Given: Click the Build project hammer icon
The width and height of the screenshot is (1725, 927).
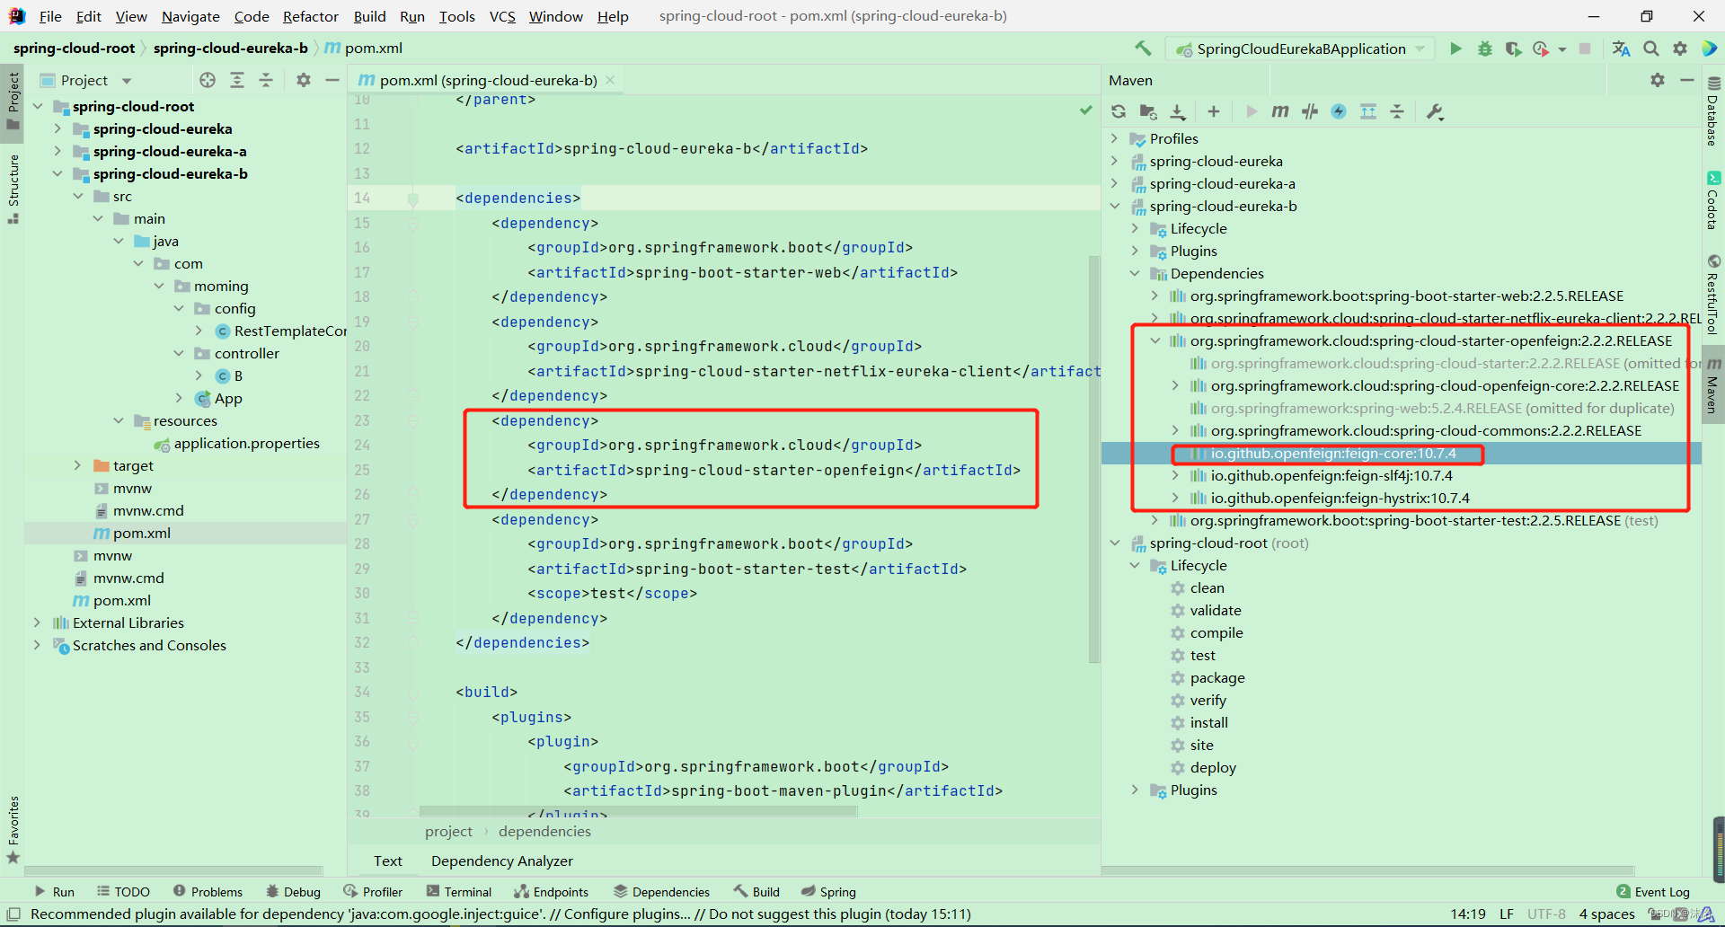Looking at the screenshot, I should (x=1143, y=49).
